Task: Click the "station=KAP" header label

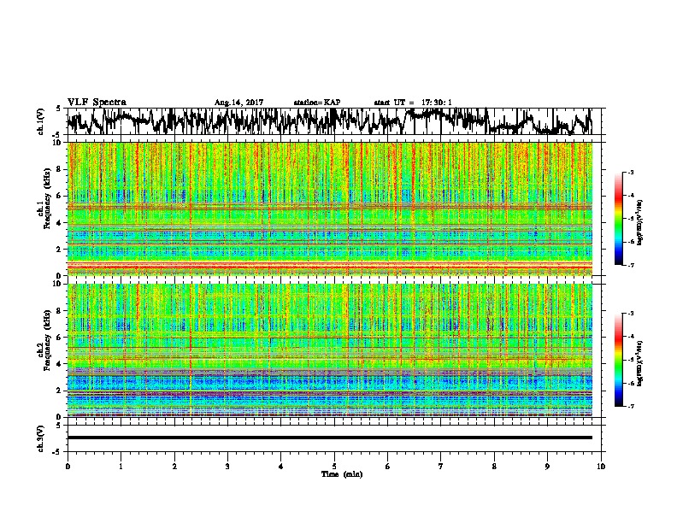Action: [317, 103]
